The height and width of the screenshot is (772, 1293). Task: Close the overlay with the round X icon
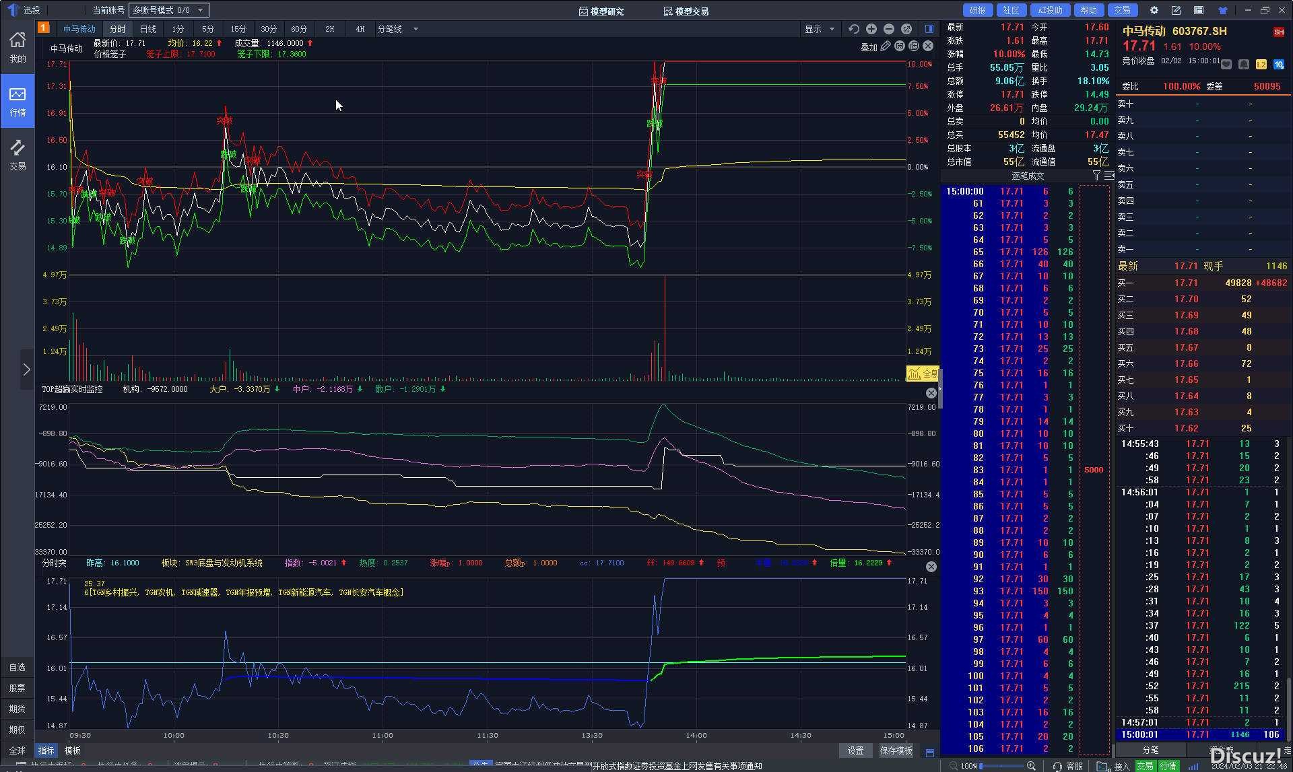pos(928,46)
